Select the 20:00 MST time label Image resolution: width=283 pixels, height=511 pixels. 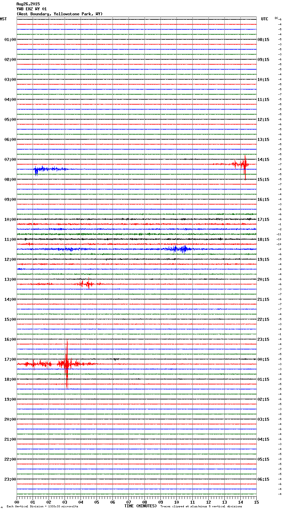tap(10, 419)
